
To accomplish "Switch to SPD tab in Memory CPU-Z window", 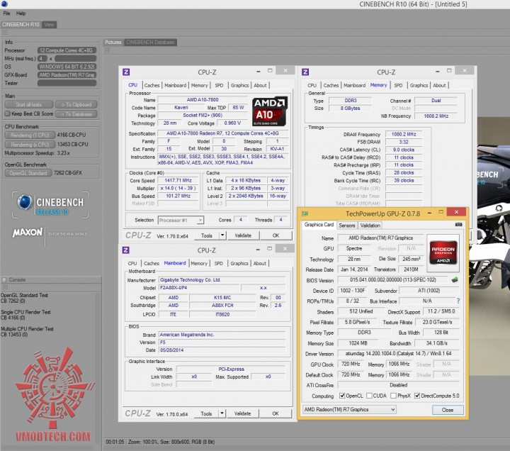I will pos(398,85).
